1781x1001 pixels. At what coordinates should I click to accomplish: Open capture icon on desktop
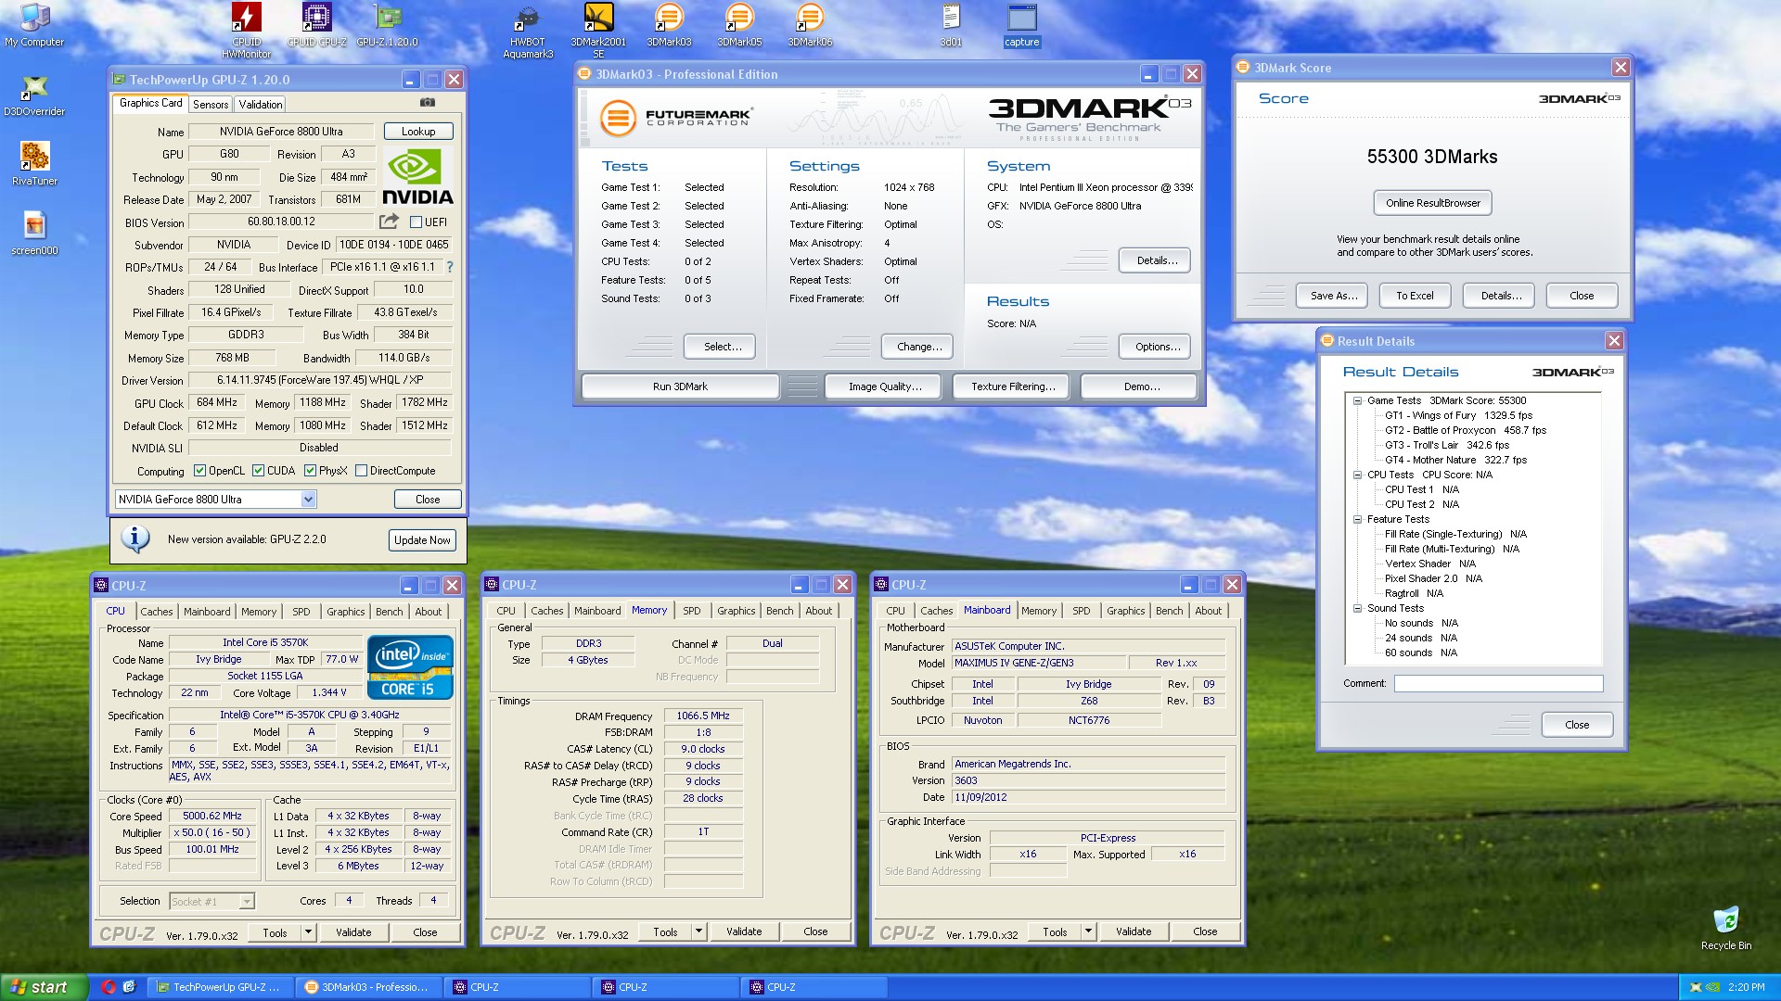(x=1021, y=25)
